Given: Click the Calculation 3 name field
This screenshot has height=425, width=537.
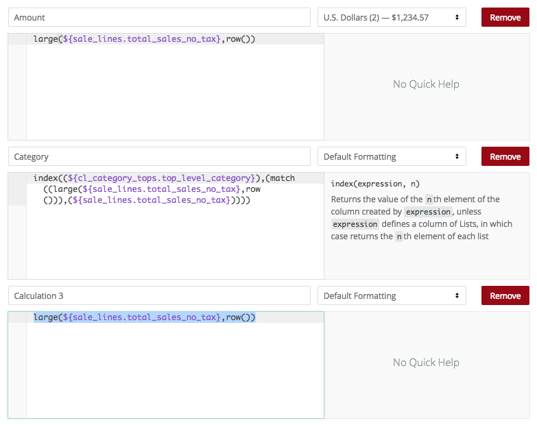Looking at the screenshot, I should 159,295.
